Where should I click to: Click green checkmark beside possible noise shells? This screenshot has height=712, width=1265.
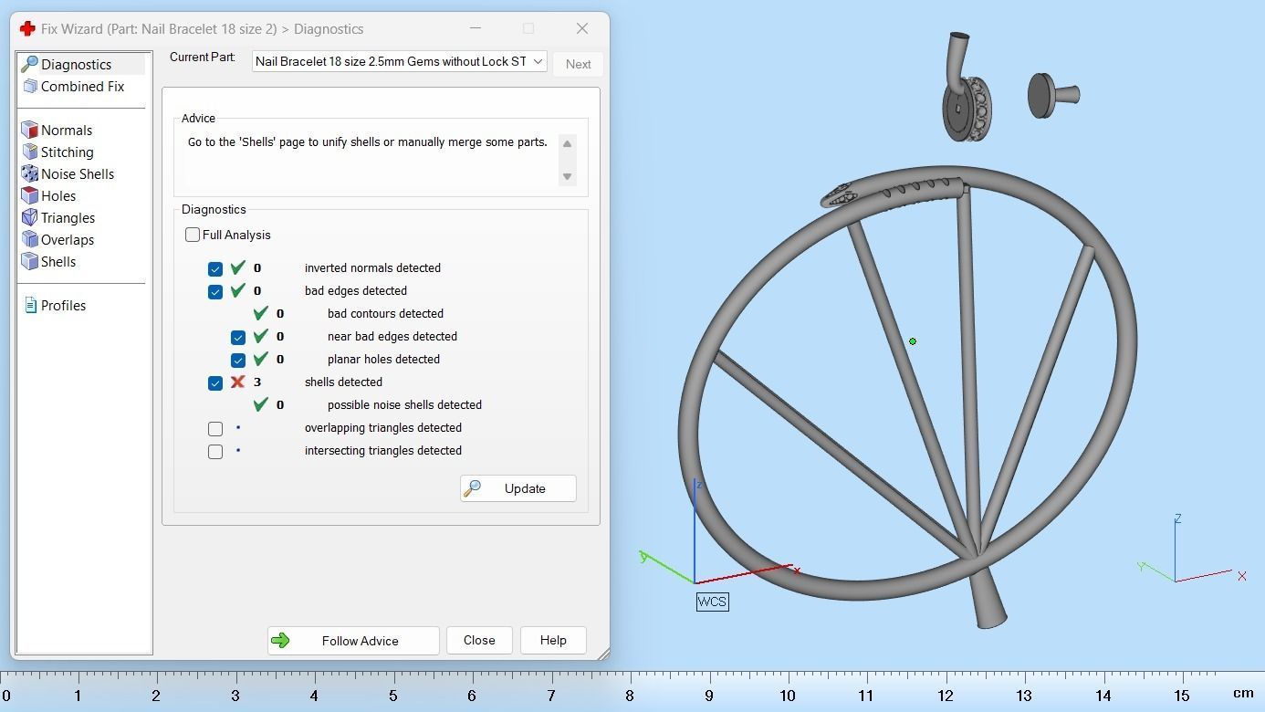(261, 404)
